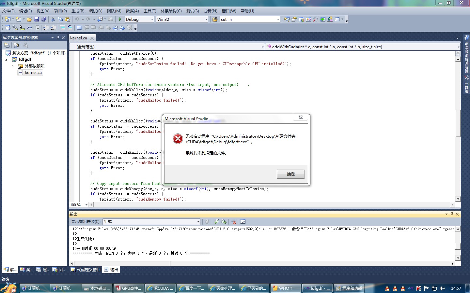Click the Undo arrow icon

[x=77, y=20]
